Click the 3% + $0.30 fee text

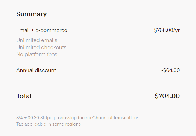click(x=28, y=118)
